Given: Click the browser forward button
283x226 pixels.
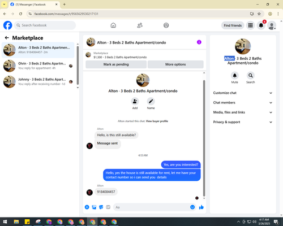Looking at the screenshot, I should 12,14.
